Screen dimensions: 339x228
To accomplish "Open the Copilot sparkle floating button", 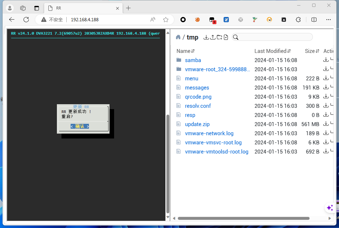I will [330, 208].
